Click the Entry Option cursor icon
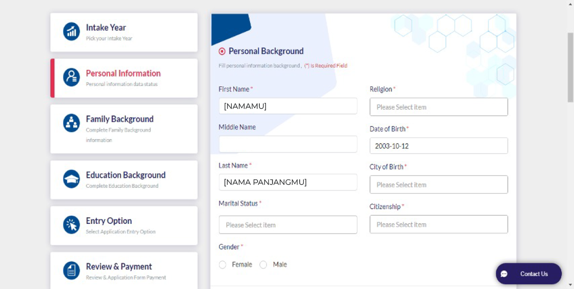574x289 pixels. coord(71,225)
